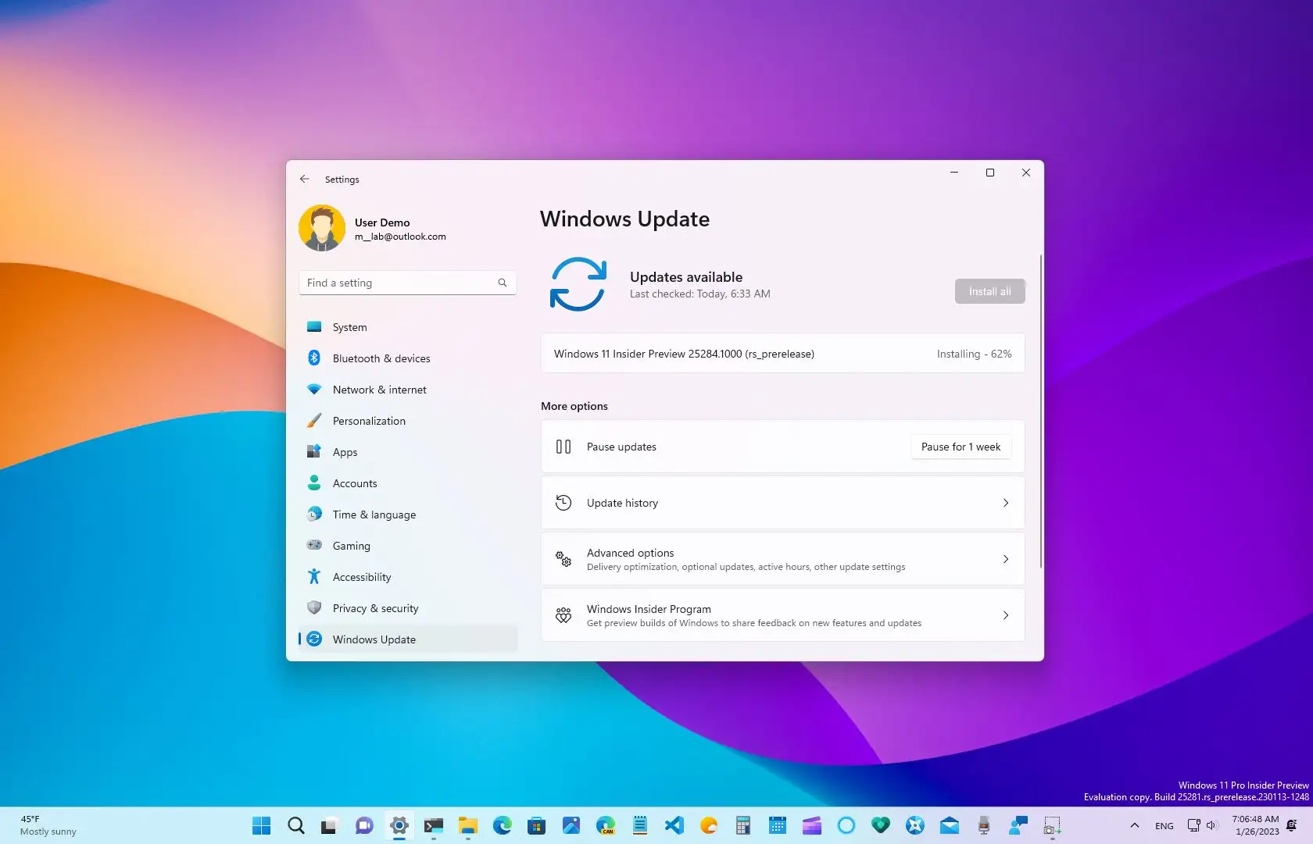Click the update sync arrows icon
The image size is (1313, 844).
tap(578, 284)
